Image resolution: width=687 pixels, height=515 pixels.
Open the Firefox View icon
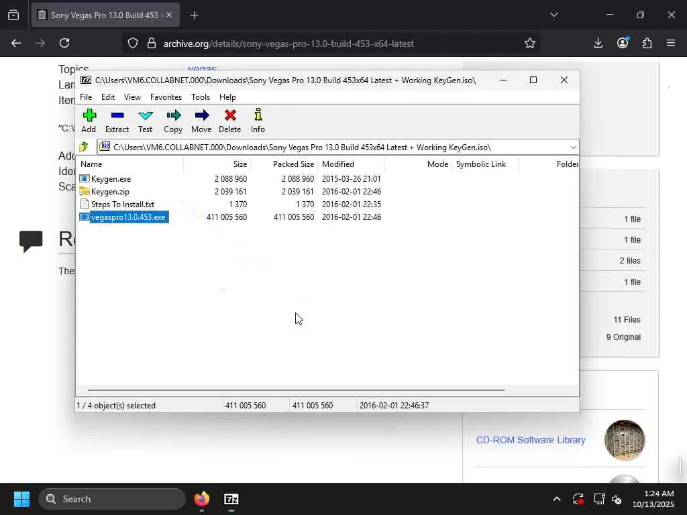click(x=13, y=15)
